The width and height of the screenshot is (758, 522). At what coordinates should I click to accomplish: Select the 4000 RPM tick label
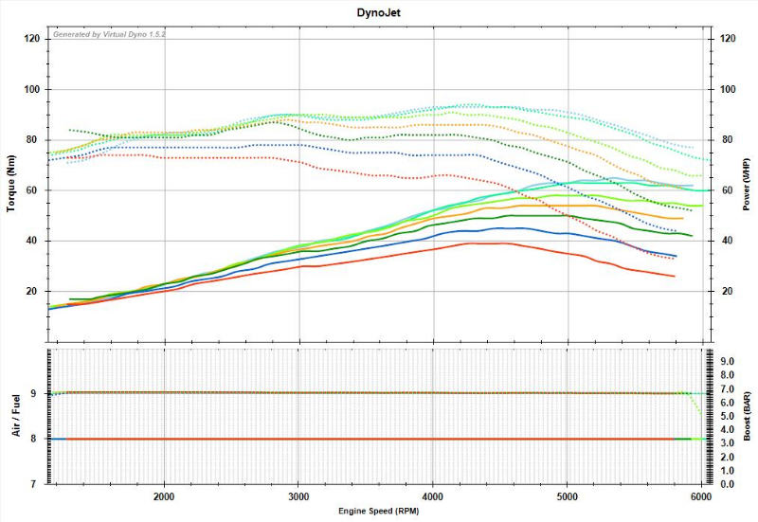click(x=434, y=496)
